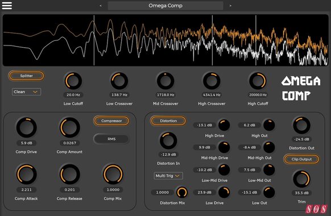The width and height of the screenshot is (331, 216).
Task: Select the Distortion Out -24.5 dB value
Action: [x=301, y=139]
